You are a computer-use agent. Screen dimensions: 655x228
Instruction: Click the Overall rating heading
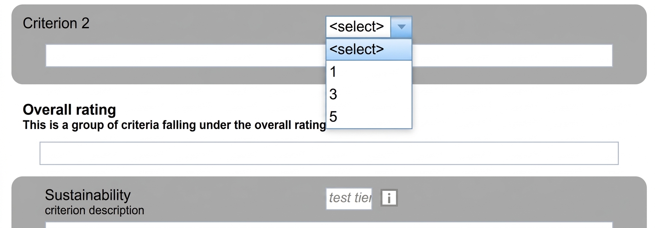(x=69, y=109)
